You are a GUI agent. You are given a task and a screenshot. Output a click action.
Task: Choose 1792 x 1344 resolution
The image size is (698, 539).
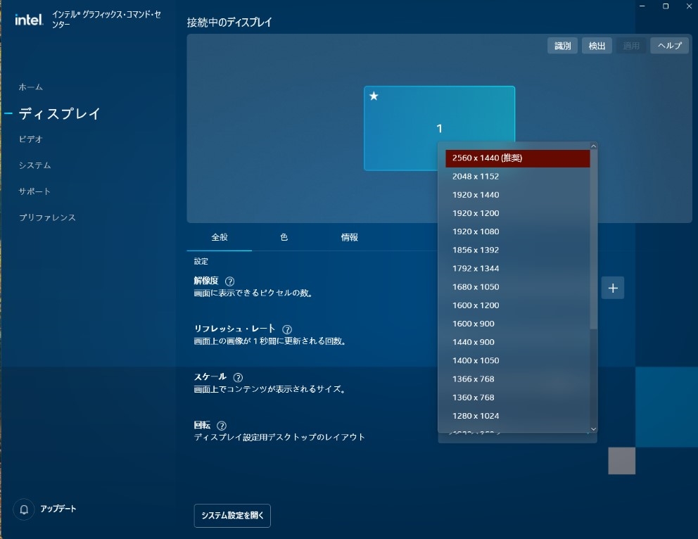(x=518, y=269)
